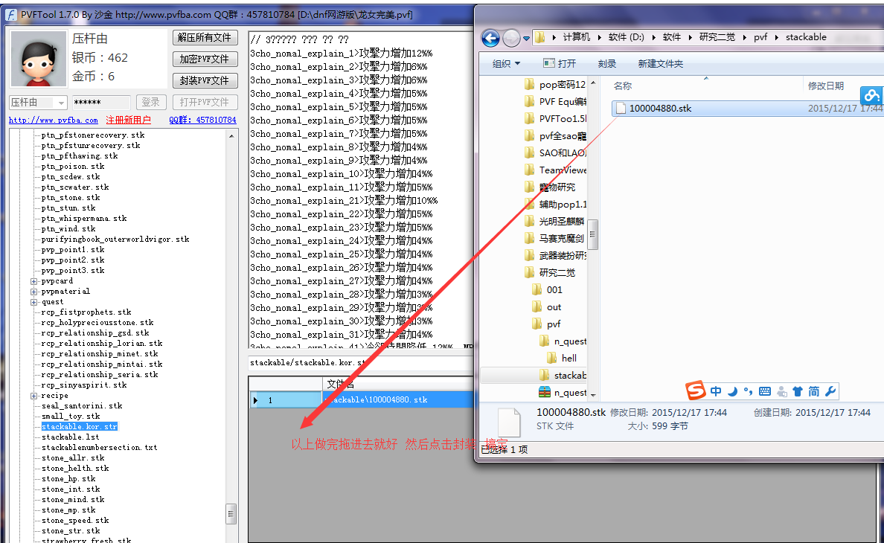Viewport: 884px width, 543px height.
Task: Click the 100004880.stk file icon in list
Action: click(620, 109)
